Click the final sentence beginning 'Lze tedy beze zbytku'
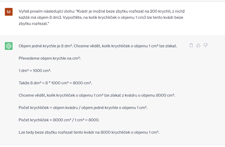Image resolution: width=225 pixels, height=147 pixels. (x=89, y=132)
